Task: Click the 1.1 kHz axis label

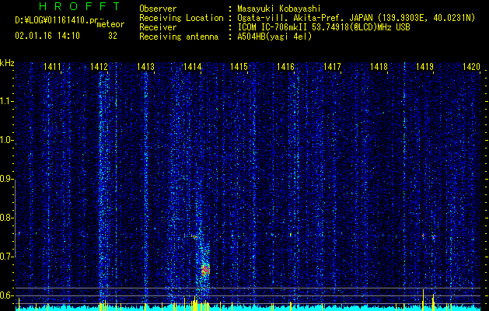Action: click(7, 101)
